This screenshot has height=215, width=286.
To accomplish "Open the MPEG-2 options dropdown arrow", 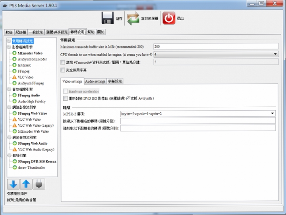I will tap(272, 113).
